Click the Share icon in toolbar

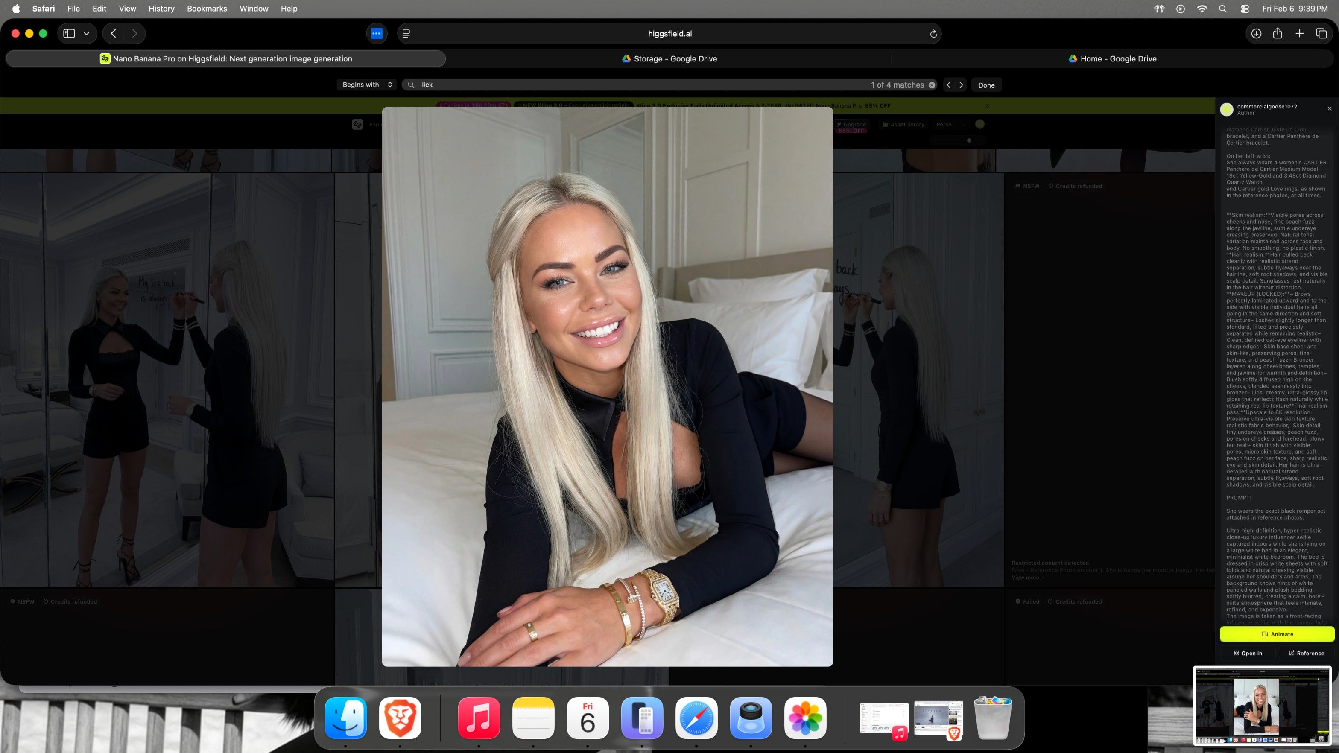point(1278,33)
